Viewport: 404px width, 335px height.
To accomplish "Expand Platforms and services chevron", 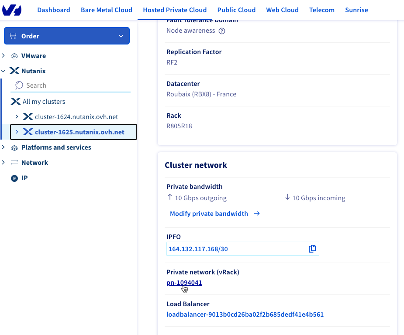I will coord(3,147).
